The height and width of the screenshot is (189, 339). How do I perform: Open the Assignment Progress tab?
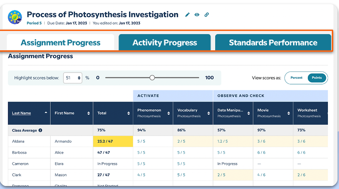(61, 42)
